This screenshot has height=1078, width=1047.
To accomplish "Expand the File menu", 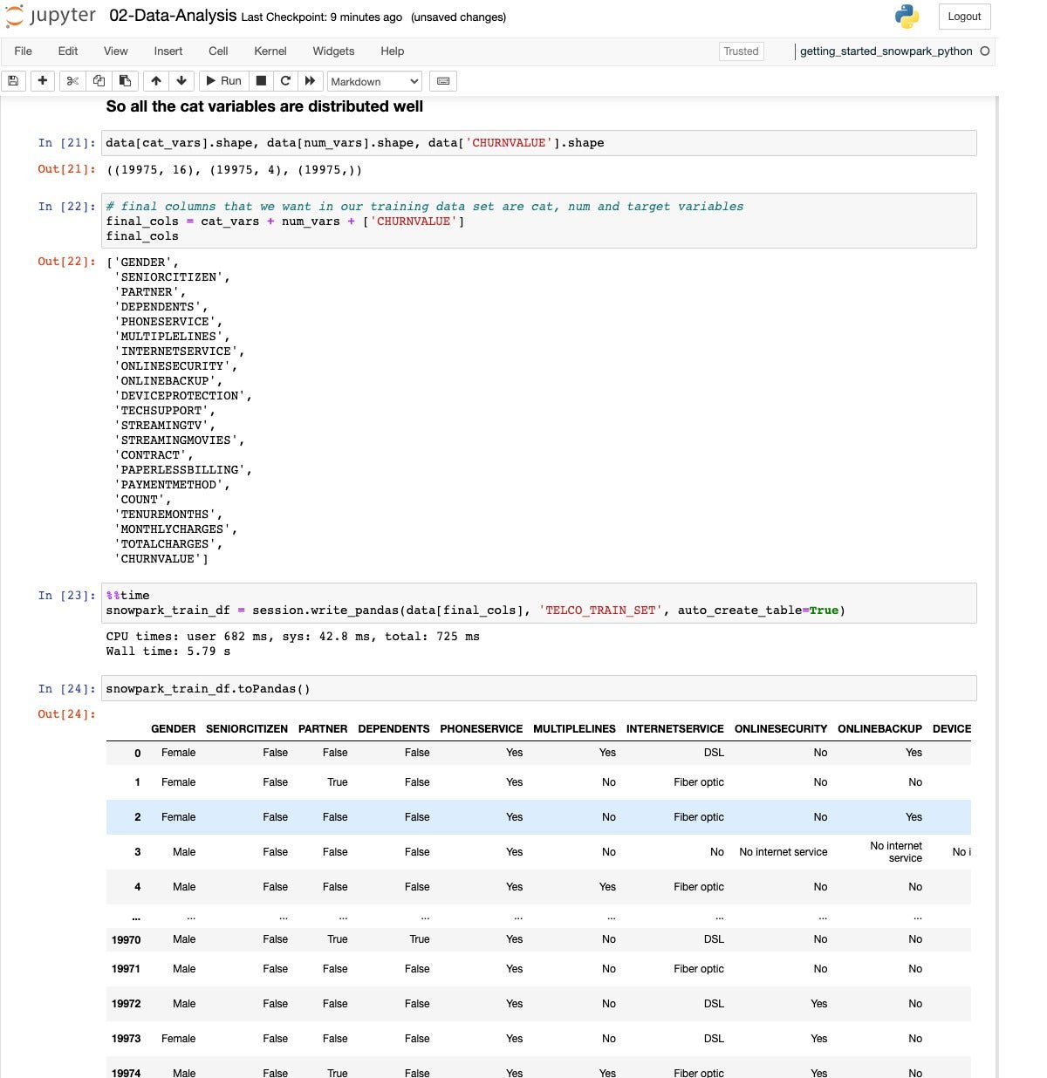I will (24, 51).
